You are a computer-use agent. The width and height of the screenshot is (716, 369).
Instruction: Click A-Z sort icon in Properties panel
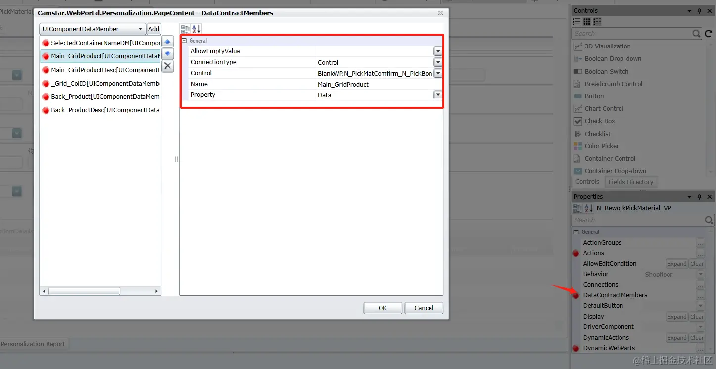(588, 208)
